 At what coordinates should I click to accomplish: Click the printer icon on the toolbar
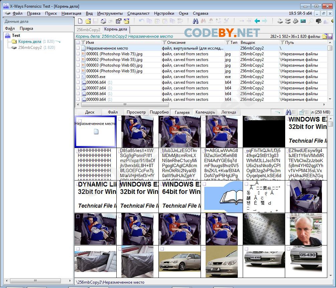point(104,21)
